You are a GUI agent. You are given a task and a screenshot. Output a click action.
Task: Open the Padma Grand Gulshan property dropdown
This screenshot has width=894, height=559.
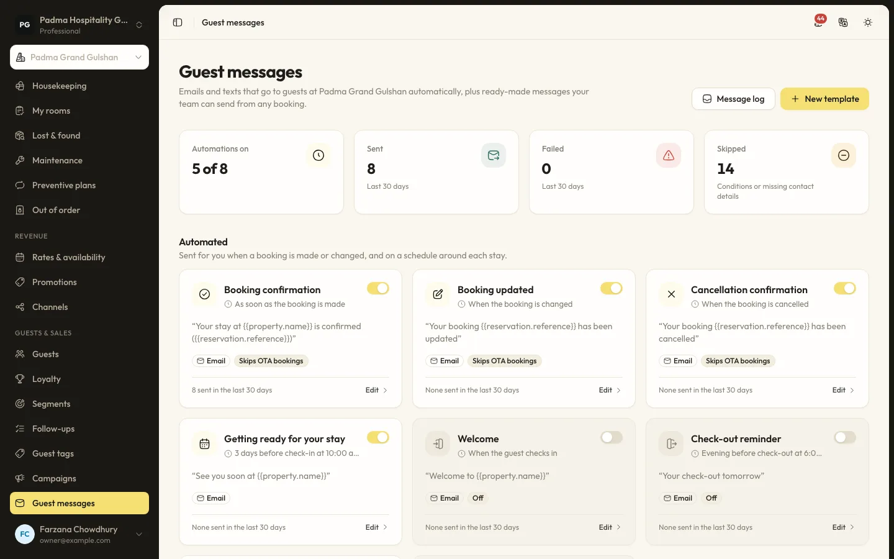pos(79,57)
